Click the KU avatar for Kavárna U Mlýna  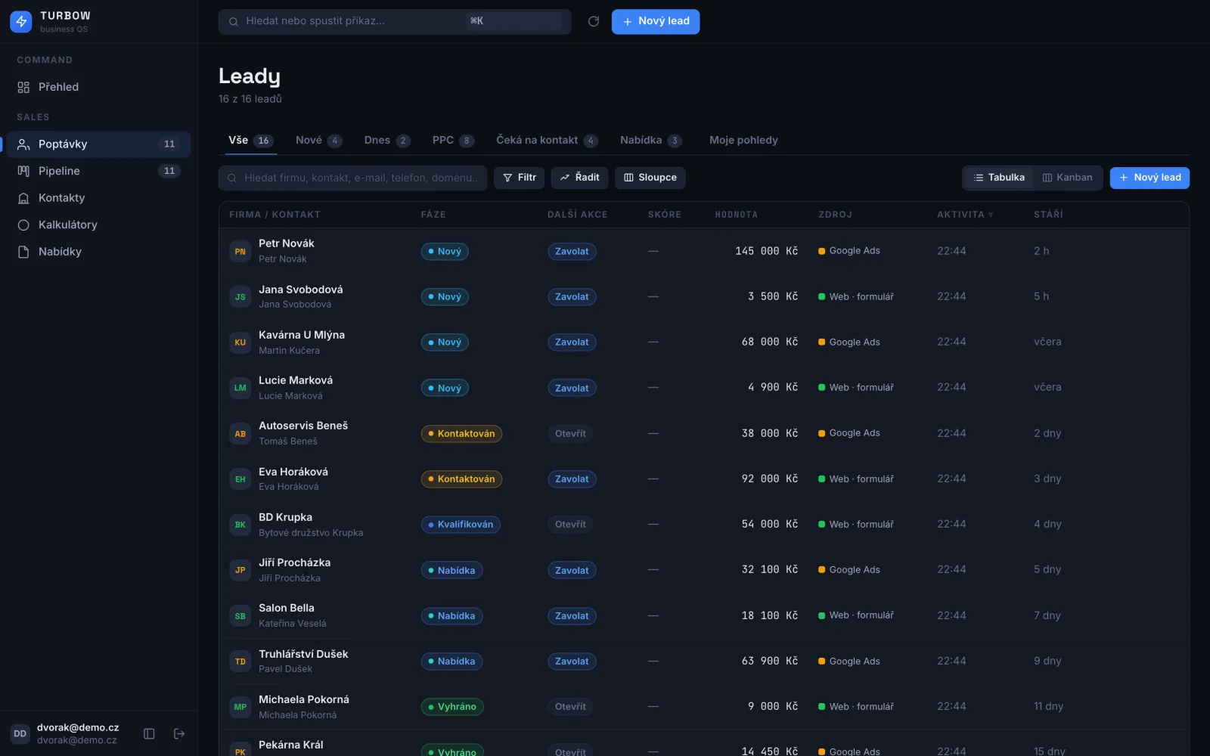pos(240,342)
